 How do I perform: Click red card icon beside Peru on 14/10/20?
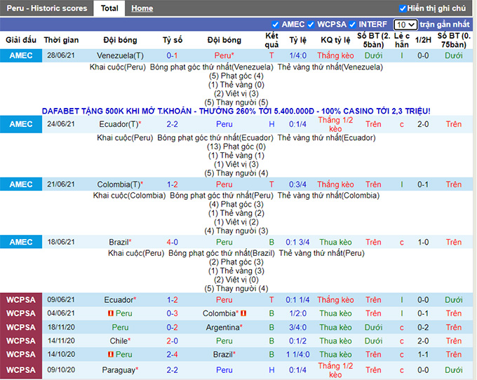110,355
